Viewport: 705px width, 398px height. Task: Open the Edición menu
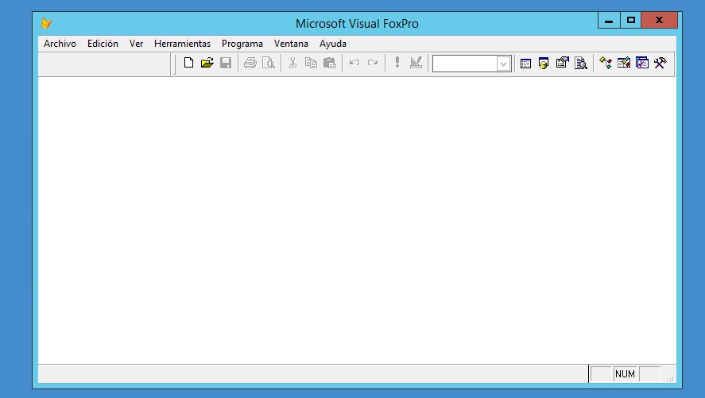point(103,44)
